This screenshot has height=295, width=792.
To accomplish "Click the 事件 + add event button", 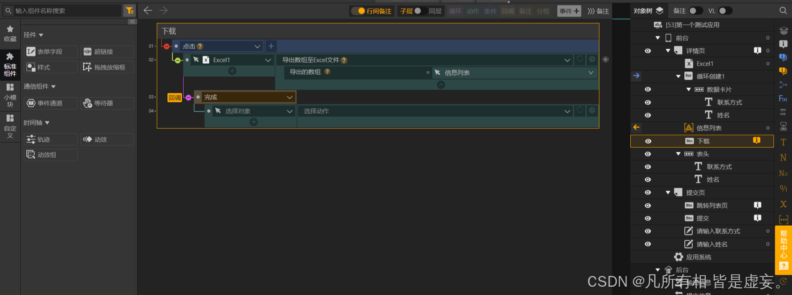I will [x=569, y=11].
